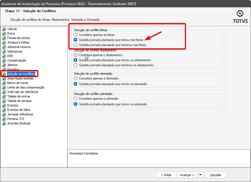Open the Portaria 373 step
251x182 pixels.
coord(16,119)
